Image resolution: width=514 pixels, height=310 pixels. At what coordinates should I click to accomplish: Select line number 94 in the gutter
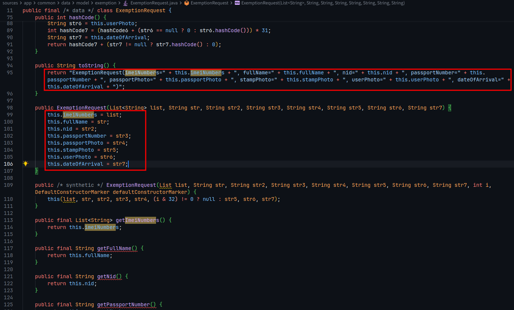coord(10,65)
